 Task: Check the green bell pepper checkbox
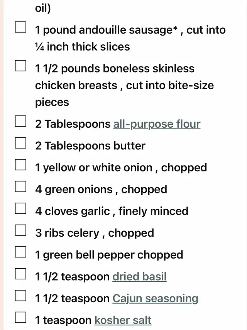20,253
